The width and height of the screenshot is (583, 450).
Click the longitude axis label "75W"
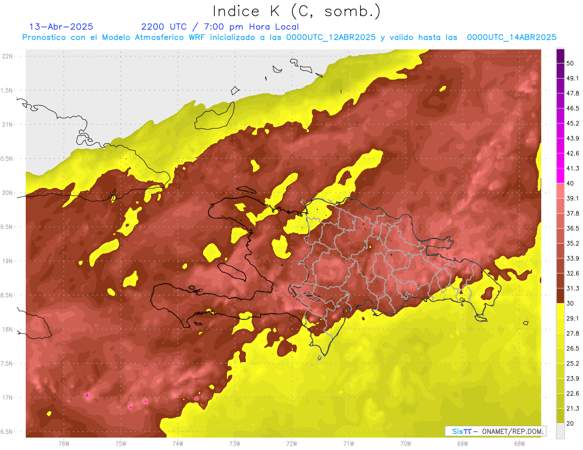(121, 443)
